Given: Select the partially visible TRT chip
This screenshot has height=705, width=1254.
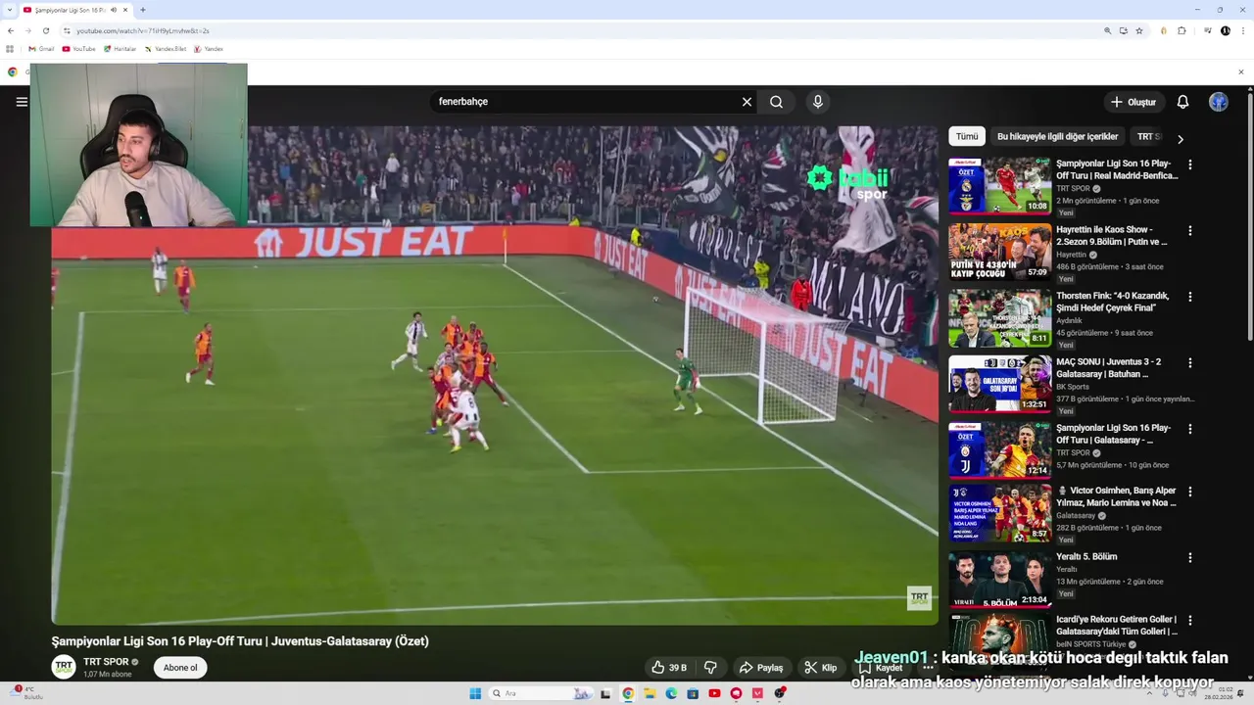Looking at the screenshot, I should coord(1148,137).
